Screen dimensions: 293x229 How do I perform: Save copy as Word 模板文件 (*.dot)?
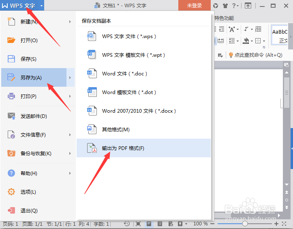(x=143, y=92)
